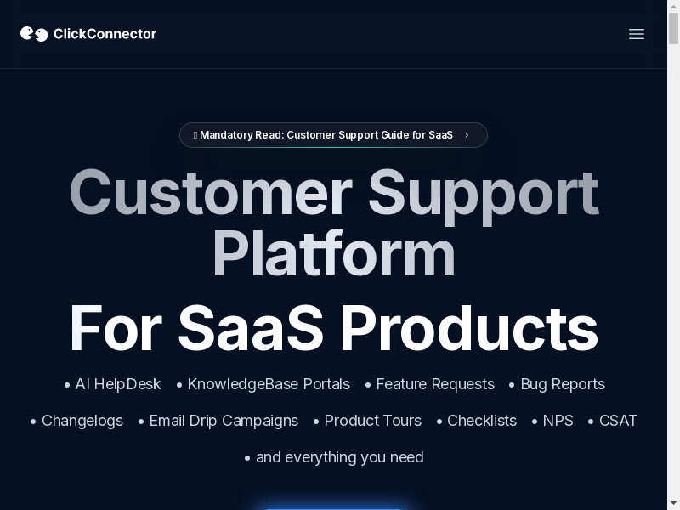Click the KnowledgeBase Portals feature item
Screen dimensions: 680x510
(269, 384)
